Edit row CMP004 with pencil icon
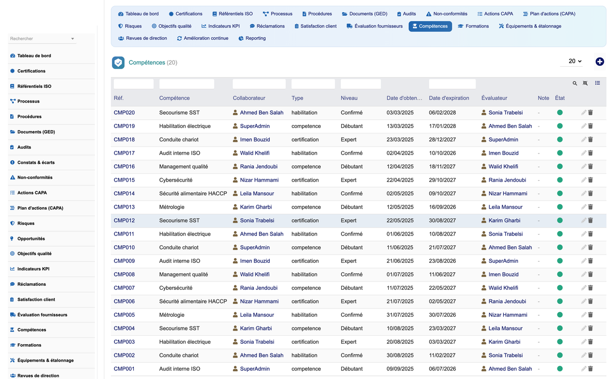This screenshot has height=379, width=613. point(583,329)
